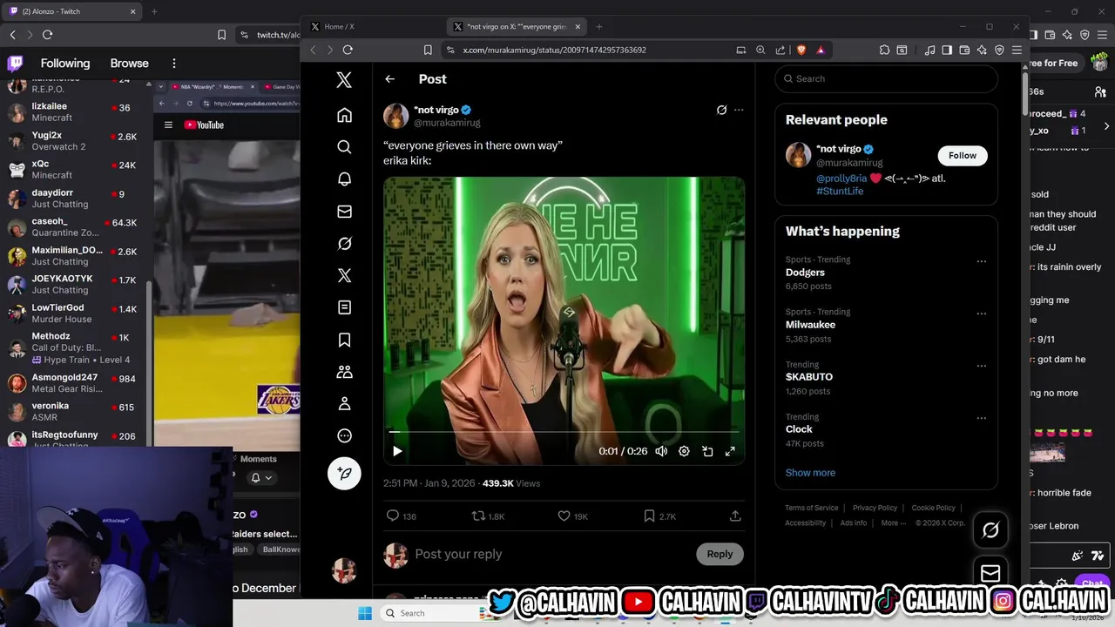Open Asmongold247 channel in Twitch sidebar

tap(74, 383)
